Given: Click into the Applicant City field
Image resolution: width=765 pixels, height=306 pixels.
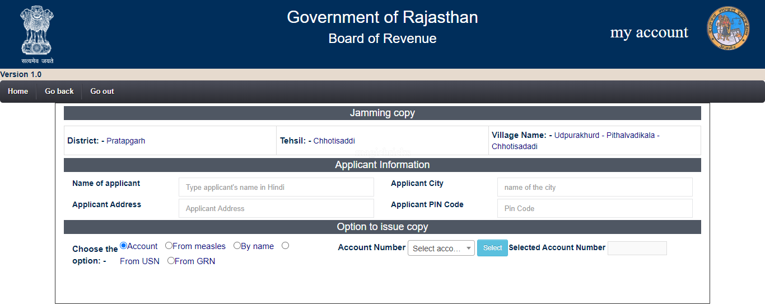Looking at the screenshot, I should 594,188.
